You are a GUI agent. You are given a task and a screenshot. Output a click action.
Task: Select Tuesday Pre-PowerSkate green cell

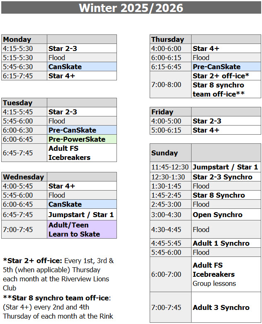coord(82,139)
